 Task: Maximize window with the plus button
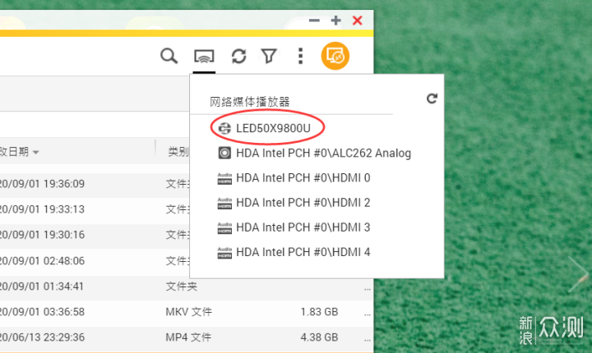[x=335, y=21]
